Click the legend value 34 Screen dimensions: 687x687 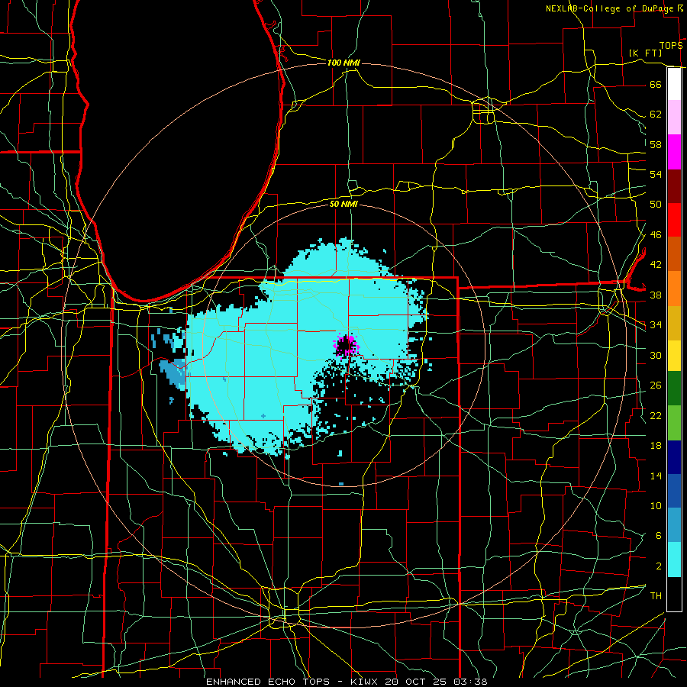[656, 324]
